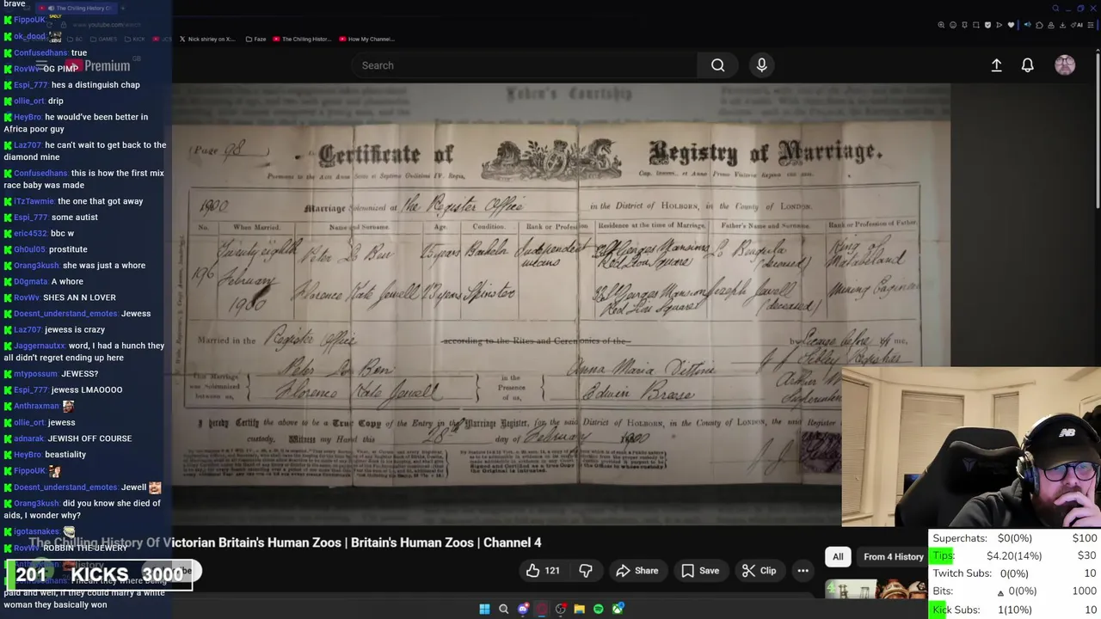Viewport: 1101px width, 619px height.
Task: Open a new browser tab with plus
Action: point(122,8)
